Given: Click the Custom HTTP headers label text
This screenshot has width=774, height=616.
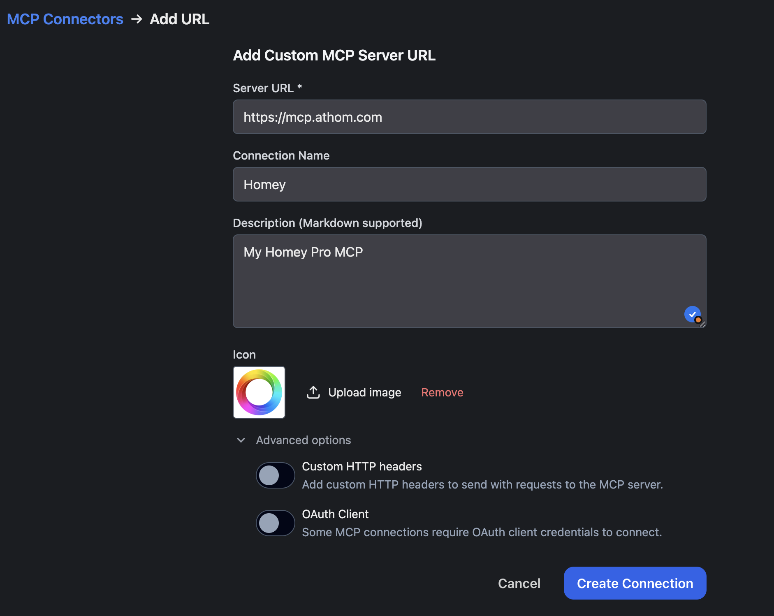Looking at the screenshot, I should (x=362, y=467).
